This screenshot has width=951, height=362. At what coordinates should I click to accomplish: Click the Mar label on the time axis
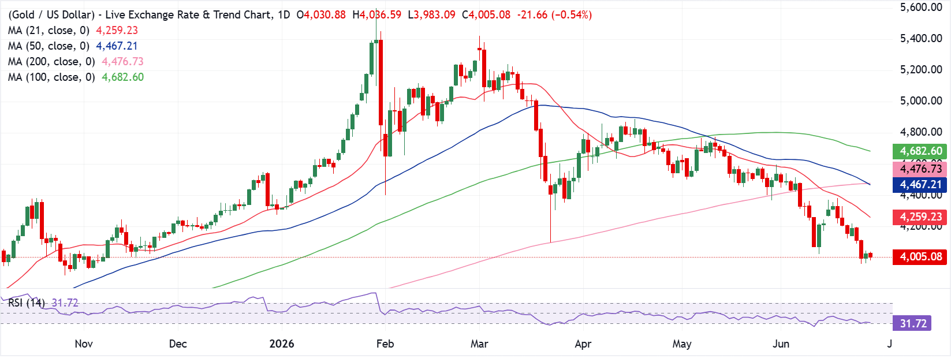click(479, 344)
